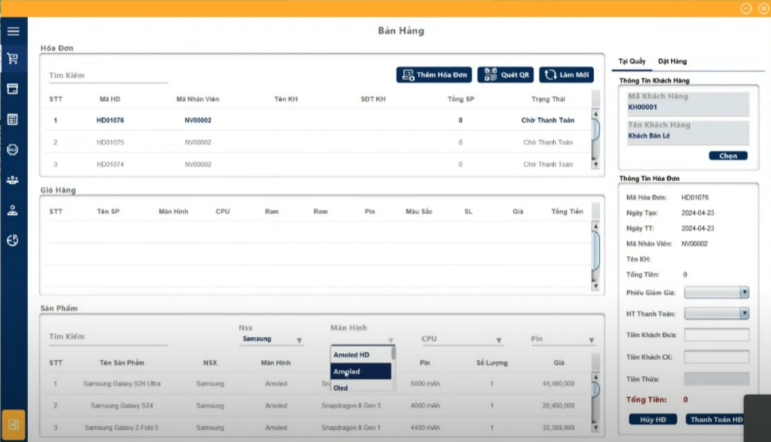Click the Tiền Khách Đưa input field

(716, 335)
